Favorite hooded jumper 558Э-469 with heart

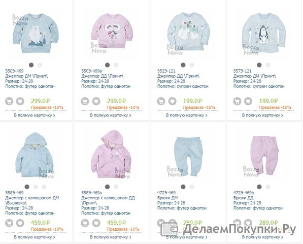tap(20, 223)
